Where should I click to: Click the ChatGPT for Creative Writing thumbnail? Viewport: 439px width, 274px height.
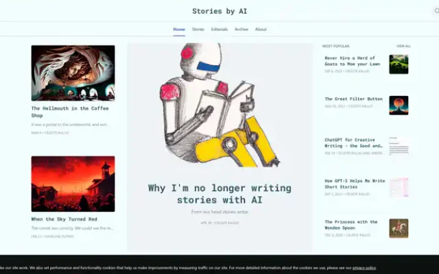[399, 146]
